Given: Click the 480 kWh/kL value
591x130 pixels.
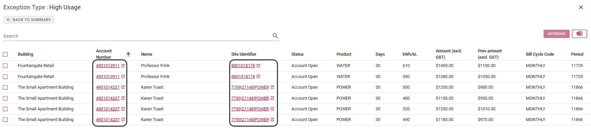Looking at the screenshot, I should click(x=406, y=98).
